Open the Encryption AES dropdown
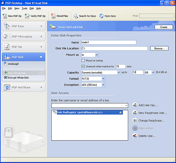 [103, 85]
